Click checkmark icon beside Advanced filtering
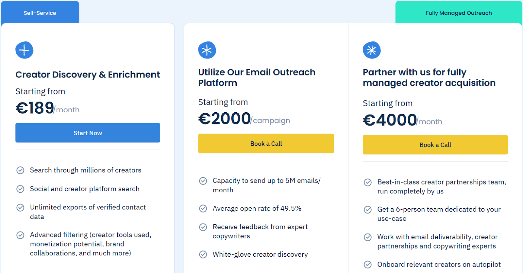The height and width of the screenshot is (273, 523). coord(20,235)
